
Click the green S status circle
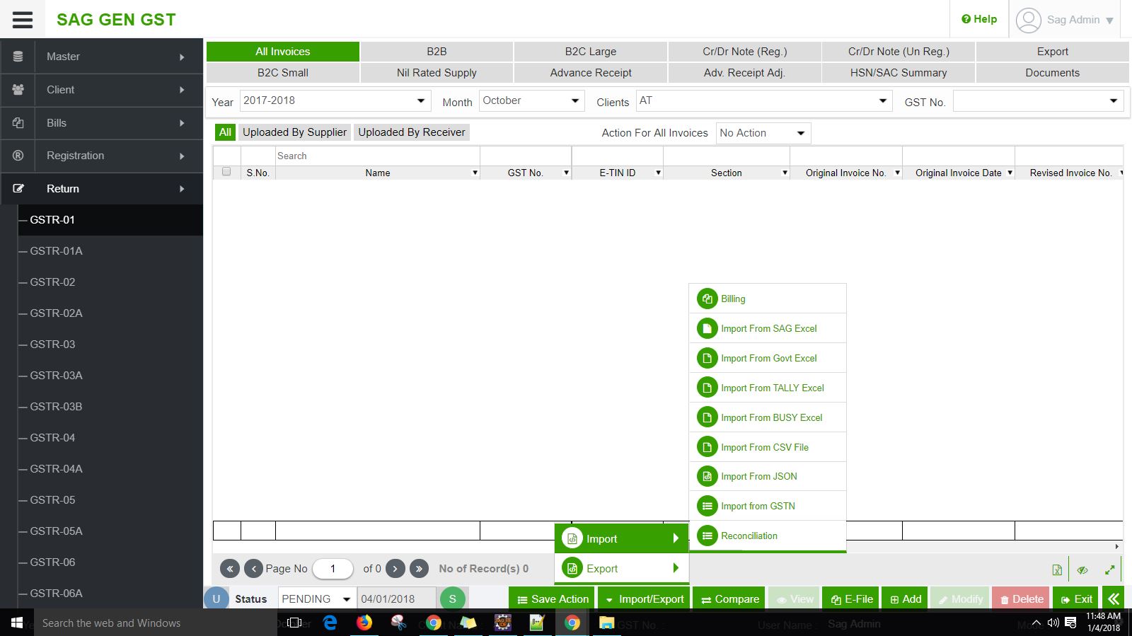click(x=453, y=599)
